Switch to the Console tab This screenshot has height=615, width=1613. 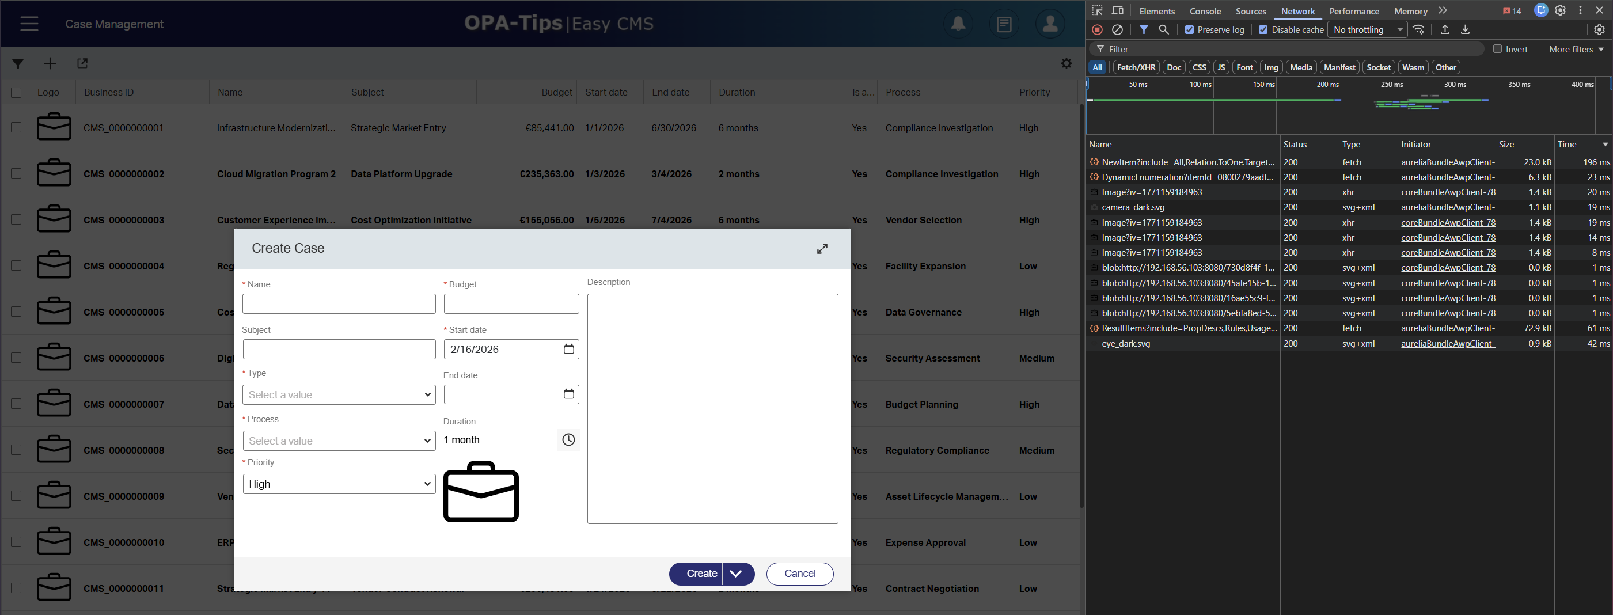pos(1205,12)
